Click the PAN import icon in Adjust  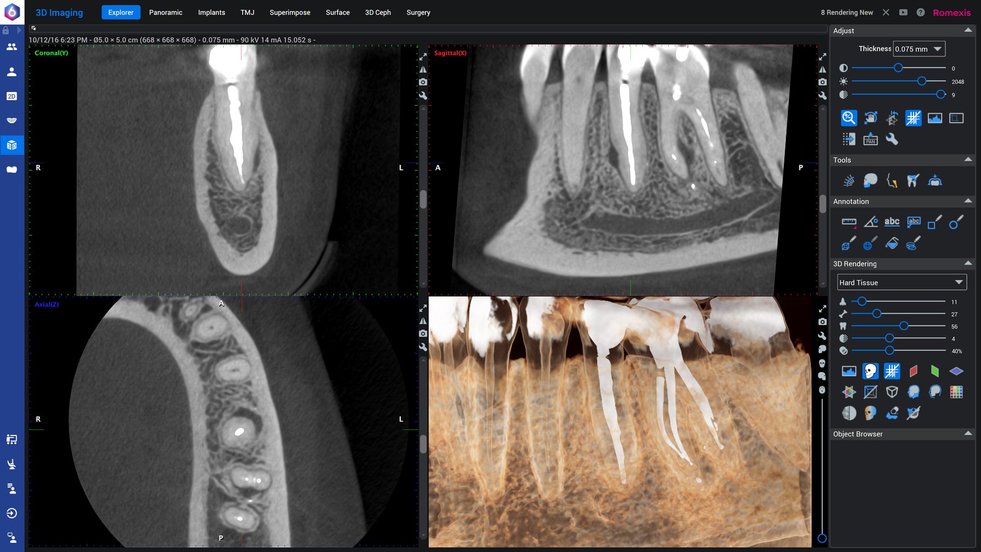(870, 140)
